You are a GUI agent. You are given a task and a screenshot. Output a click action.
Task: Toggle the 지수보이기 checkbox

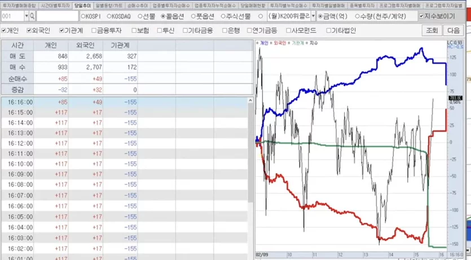pyautogui.click(x=421, y=16)
